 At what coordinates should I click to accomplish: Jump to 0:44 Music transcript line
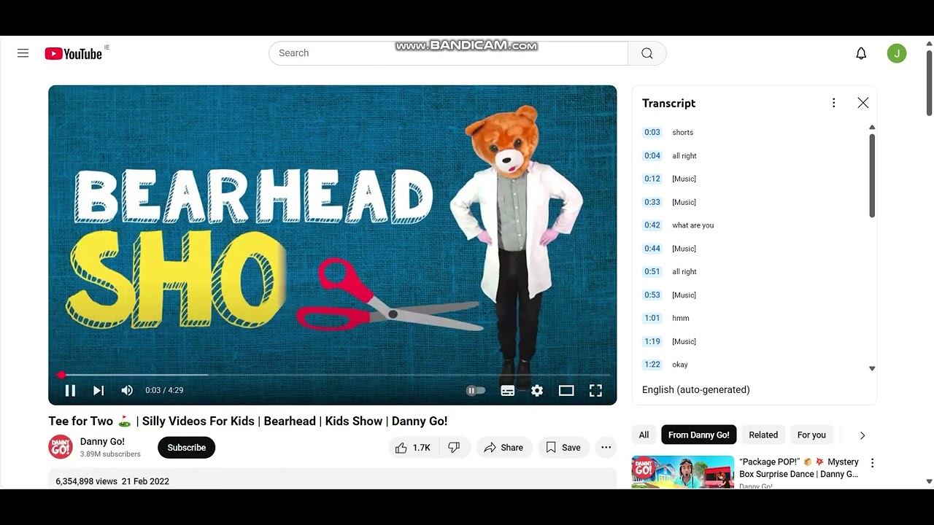pyautogui.click(x=752, y=249)
